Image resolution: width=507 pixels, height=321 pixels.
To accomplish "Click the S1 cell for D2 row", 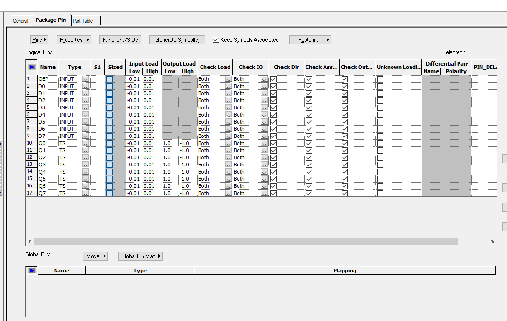I will click(97, 100).
